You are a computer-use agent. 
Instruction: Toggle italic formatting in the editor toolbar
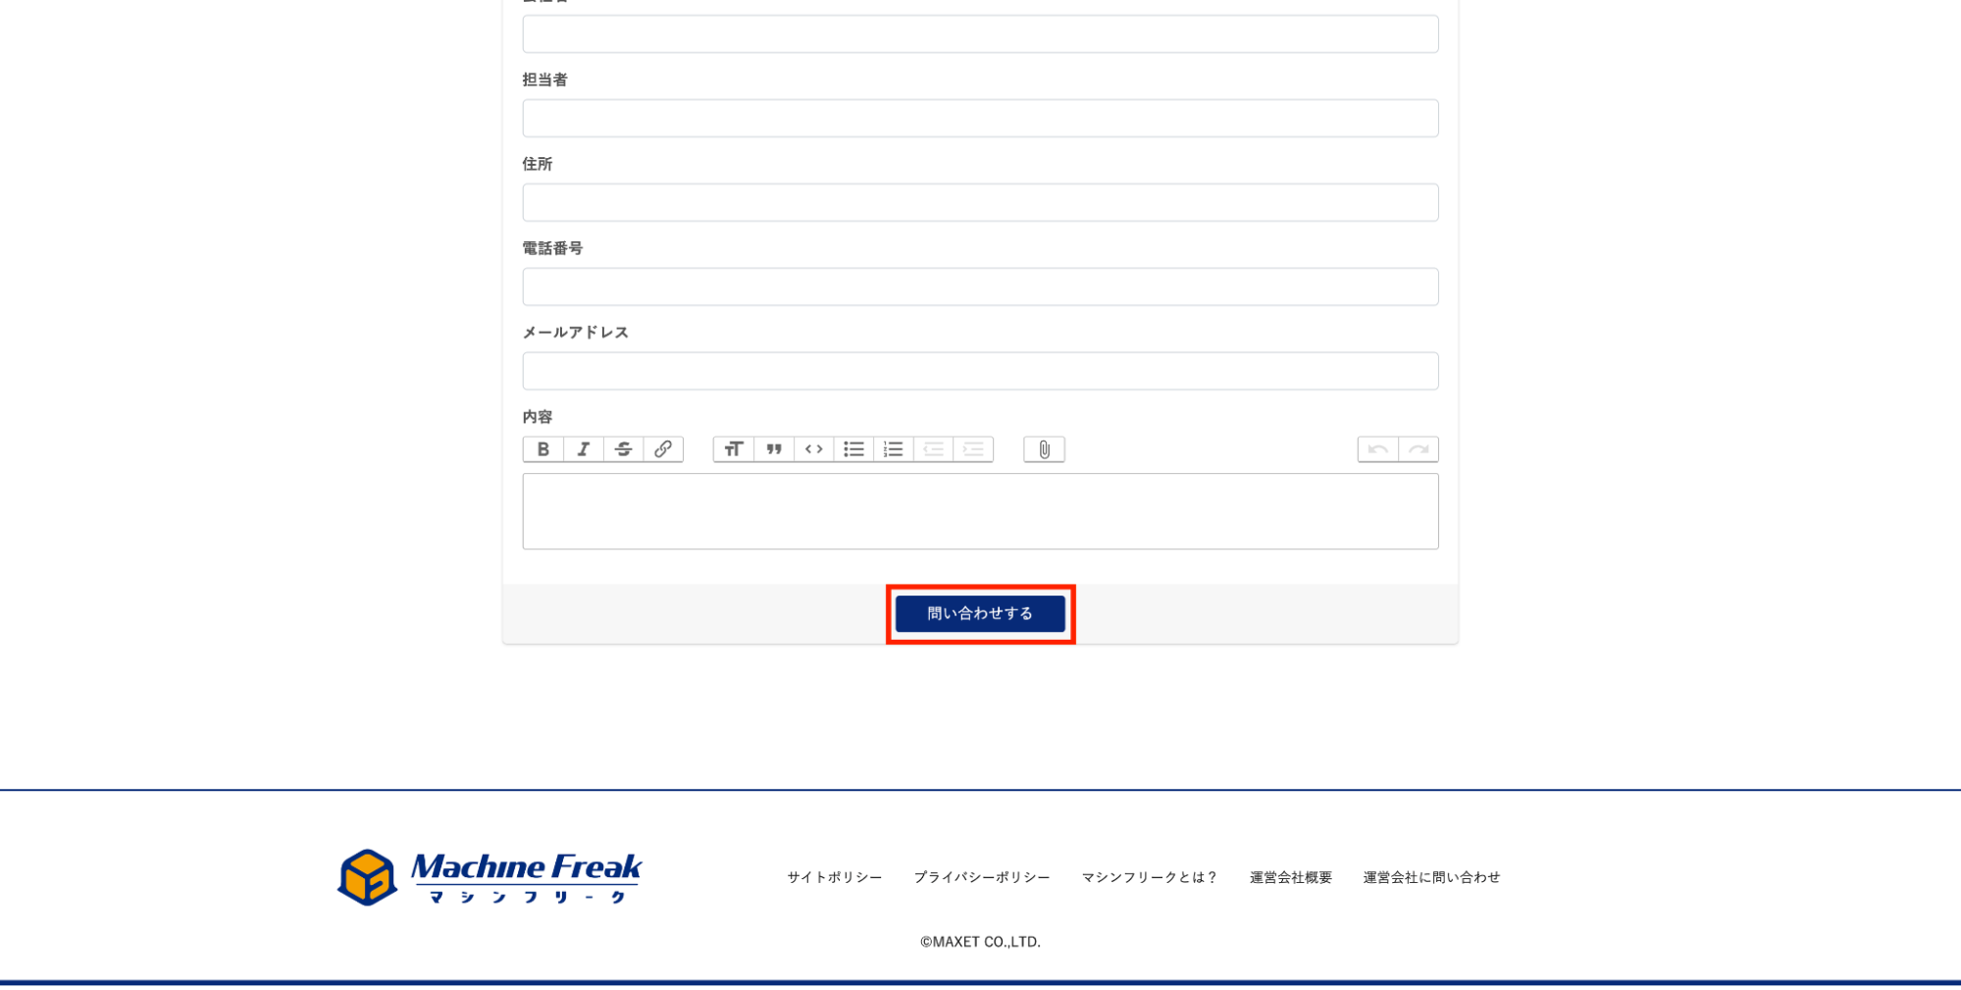point(583,449)
